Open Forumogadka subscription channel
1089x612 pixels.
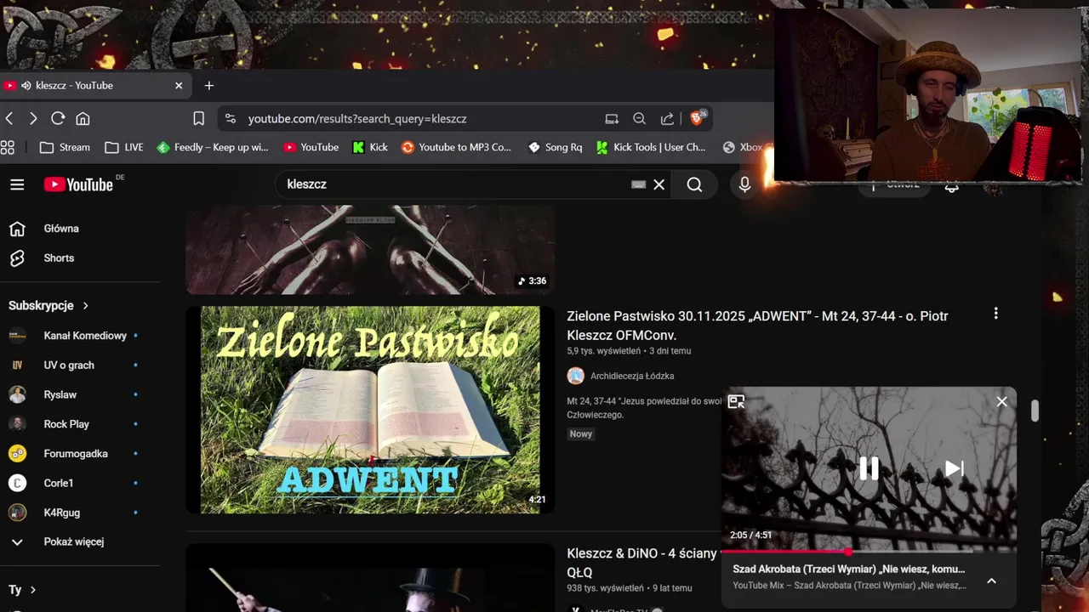coord(80,454)
